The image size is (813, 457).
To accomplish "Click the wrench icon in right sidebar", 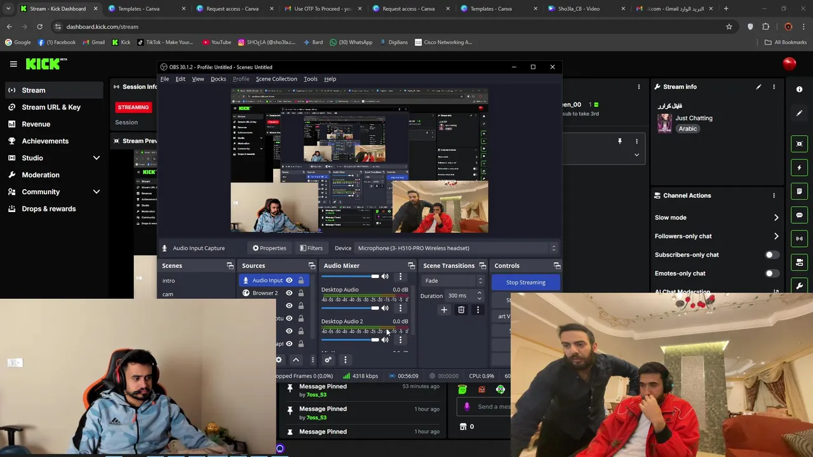I will [800, 286].
